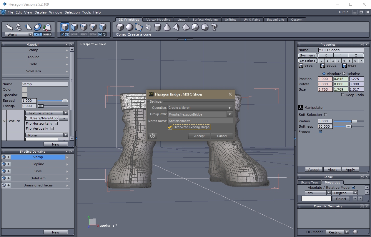Expand the Group Path dropdown
This screenshot has height=237, width=371.
point(229,114)
